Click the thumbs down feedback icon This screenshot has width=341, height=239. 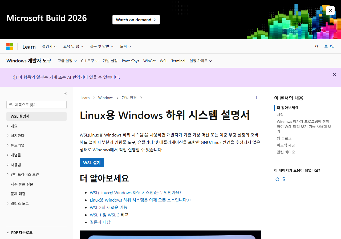[284, 179]
